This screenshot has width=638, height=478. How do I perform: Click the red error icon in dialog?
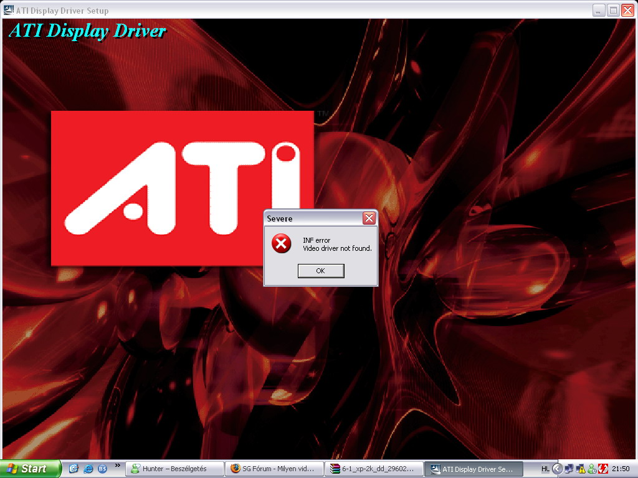pyautogui.click(x=281, y=244)
